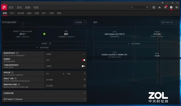Screen dimensions: 181x106
Task: Expand more details under GPU hardware
Action: 136,44
